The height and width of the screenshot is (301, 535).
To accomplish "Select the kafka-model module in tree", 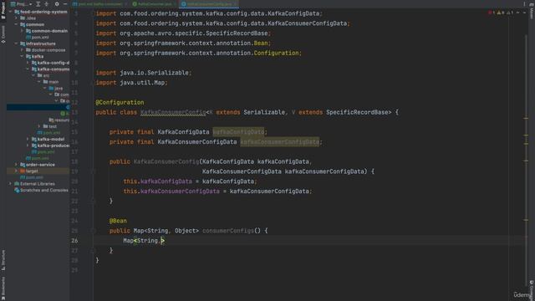I will [48, 139].
